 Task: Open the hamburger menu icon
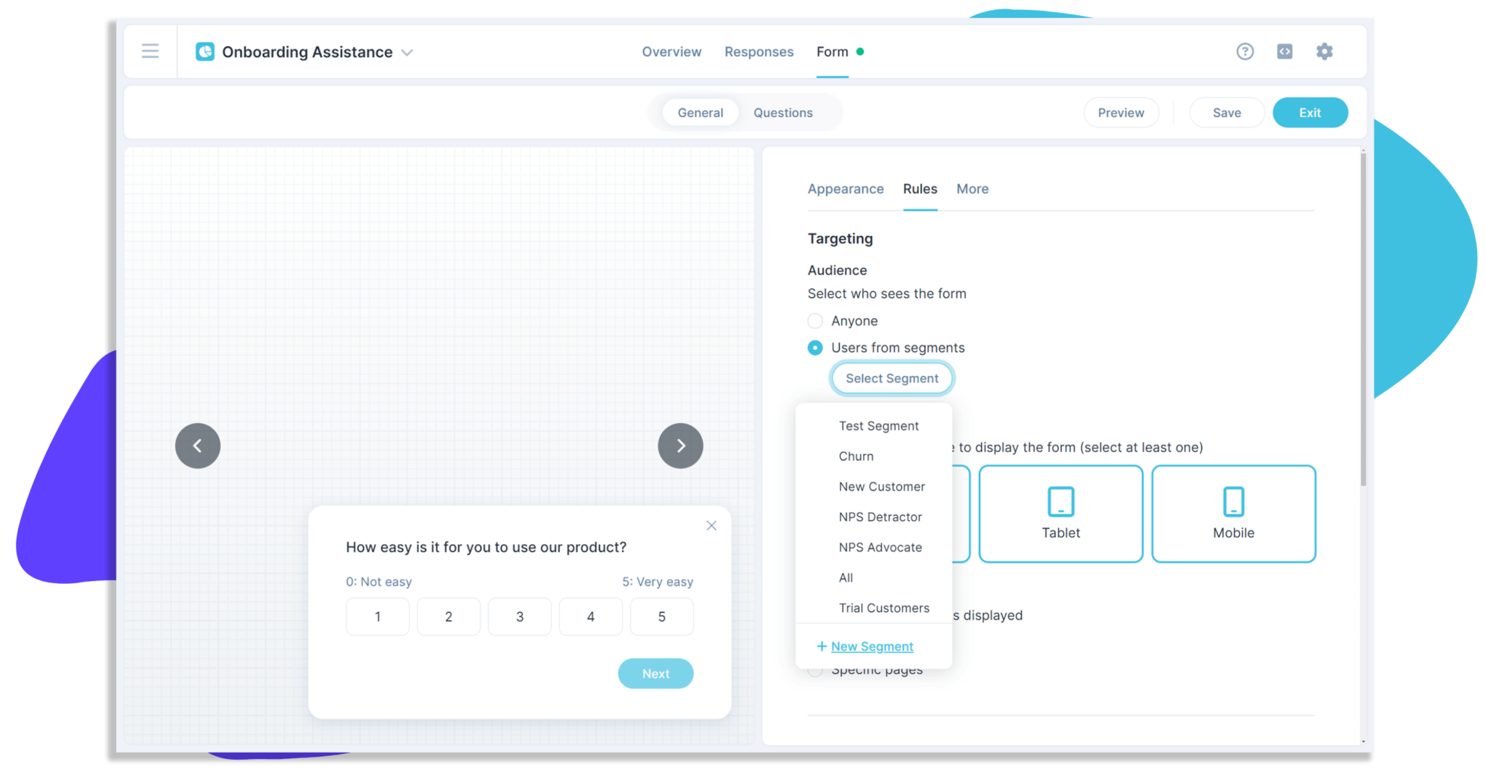click(x=150, y=51)
